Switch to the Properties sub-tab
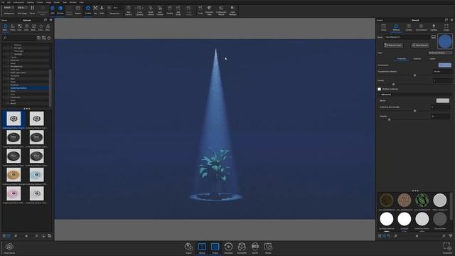 click(x=402, y=58)
